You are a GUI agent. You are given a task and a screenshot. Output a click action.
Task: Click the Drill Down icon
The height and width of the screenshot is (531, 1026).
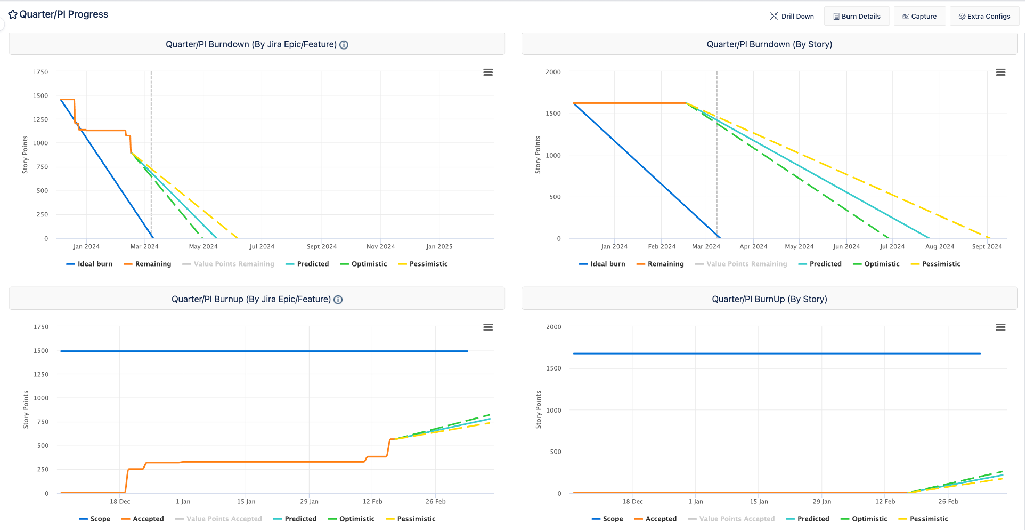coord(774,16)
